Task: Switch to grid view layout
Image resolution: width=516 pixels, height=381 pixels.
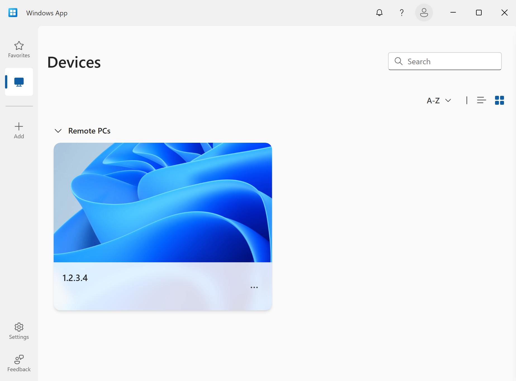Action: click(x=500, y=100)
